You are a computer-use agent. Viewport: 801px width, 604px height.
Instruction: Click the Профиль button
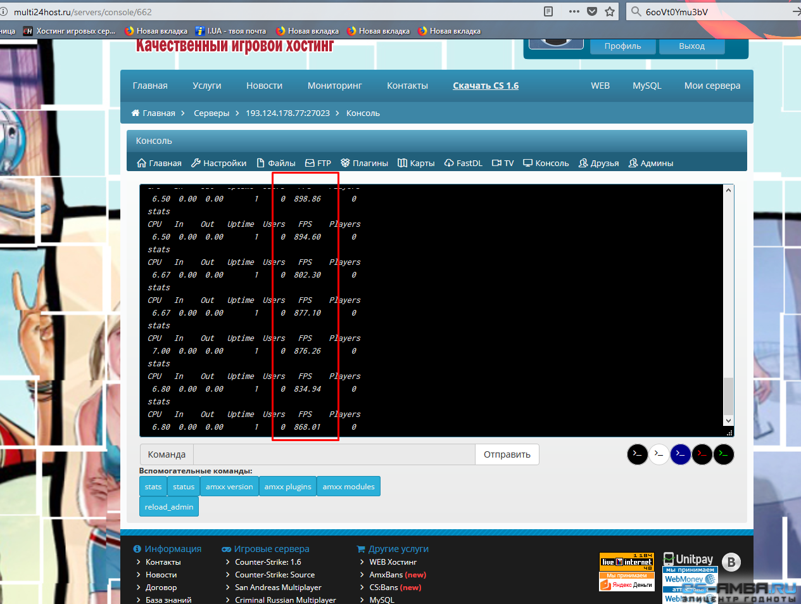pos(622,46)
